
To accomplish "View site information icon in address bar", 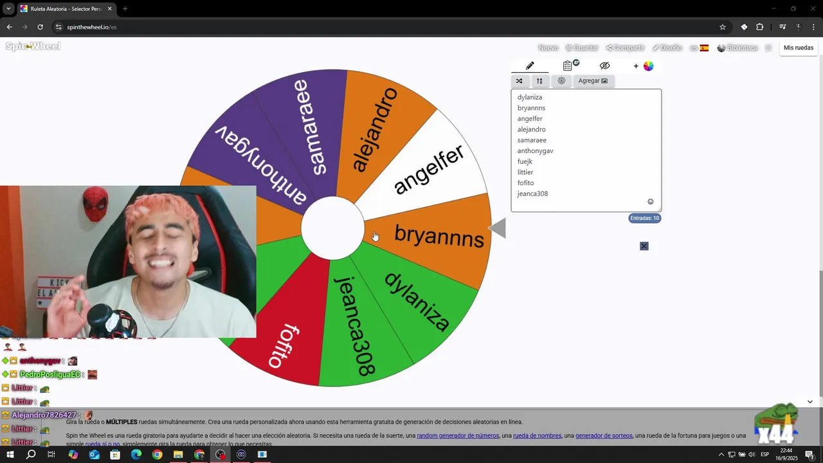I will 59,27.
